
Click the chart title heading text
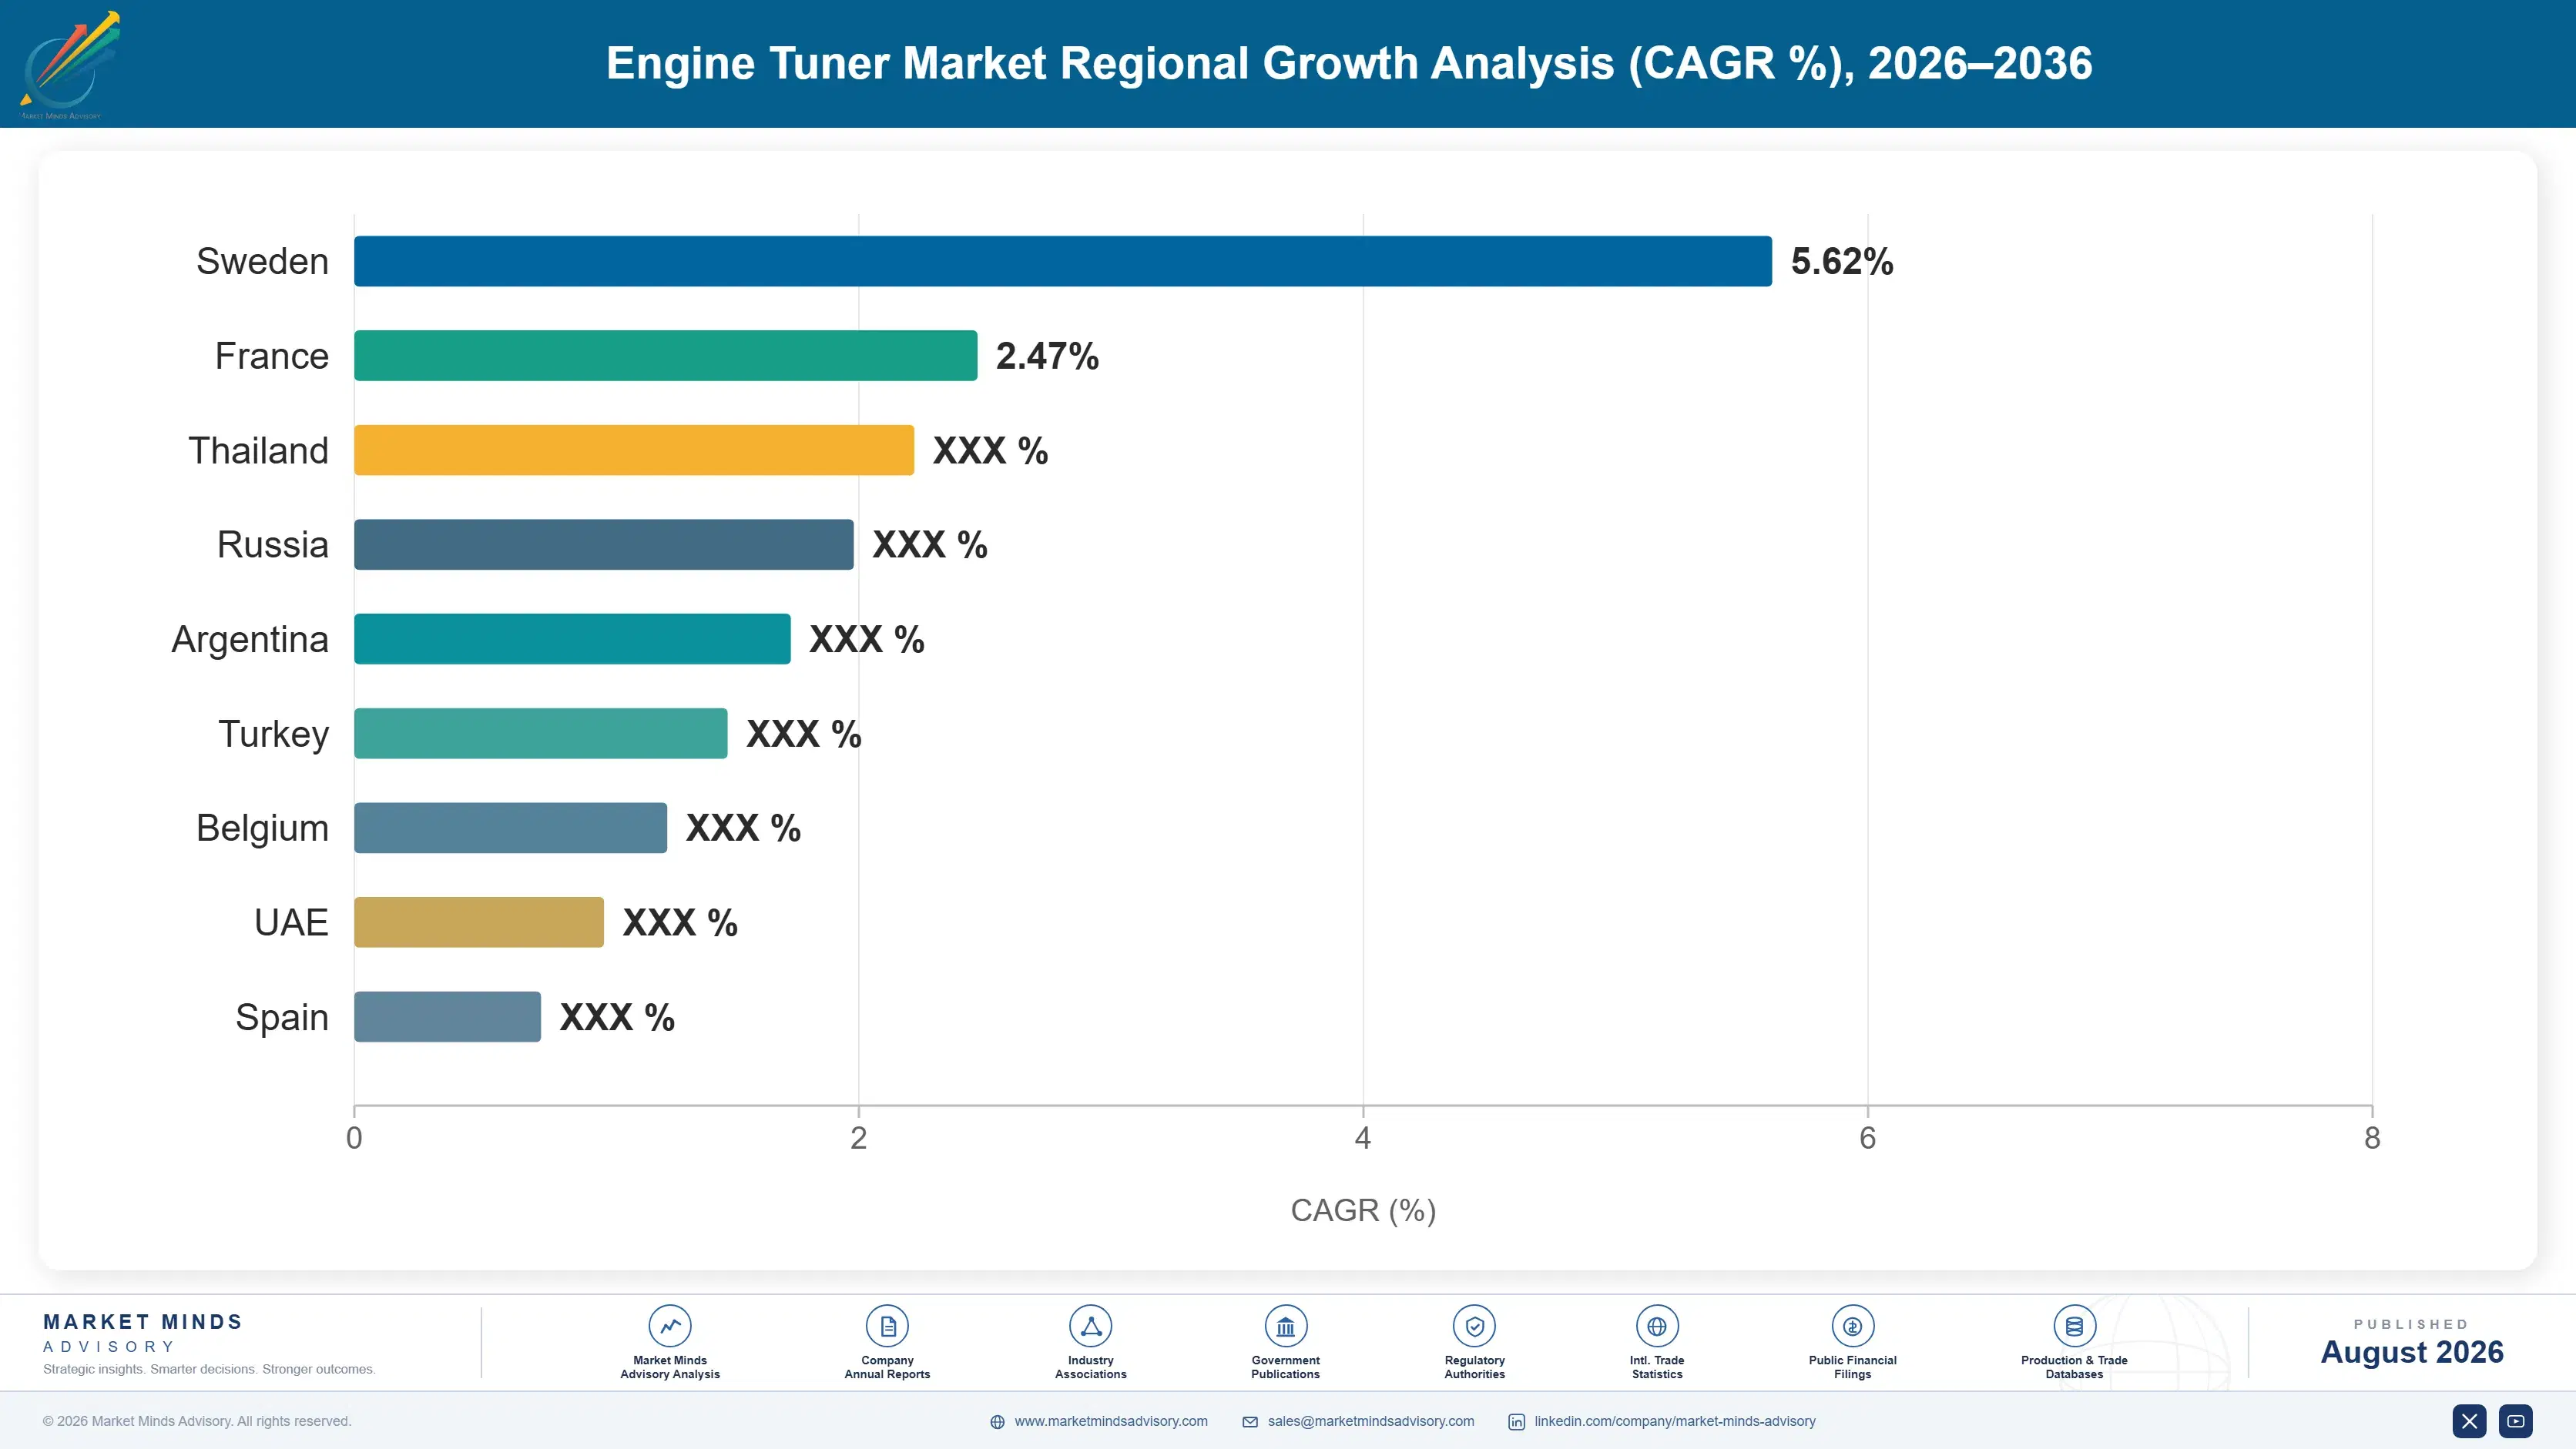click(x=1349, y=63)
